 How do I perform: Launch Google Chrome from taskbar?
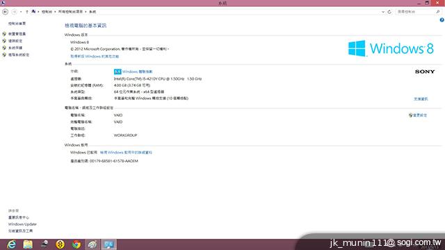(x=76, y=244)
